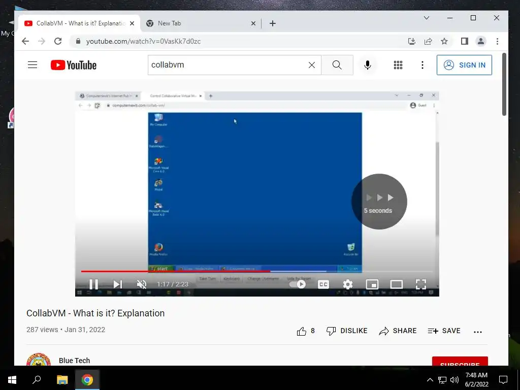Screen dimensions: 520x390
Task: Open Chrome tab search dropdown
Action: click(427, 18)
